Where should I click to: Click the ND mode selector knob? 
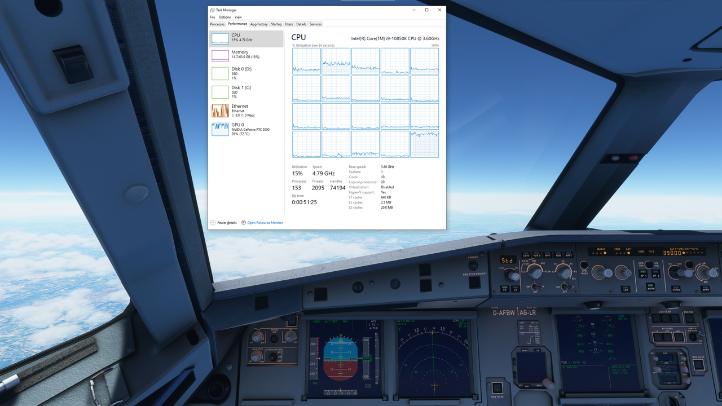535,273
